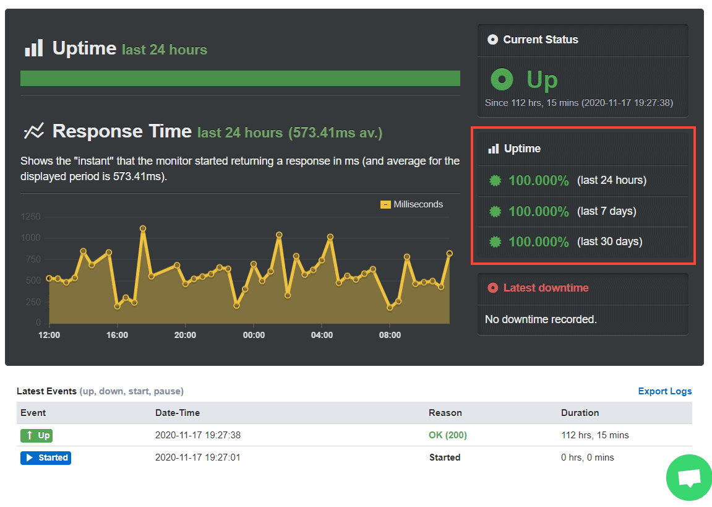Click the red Latest downtime dot icon
The width and height of the screenshot is (712, 507).
point(493,288)
